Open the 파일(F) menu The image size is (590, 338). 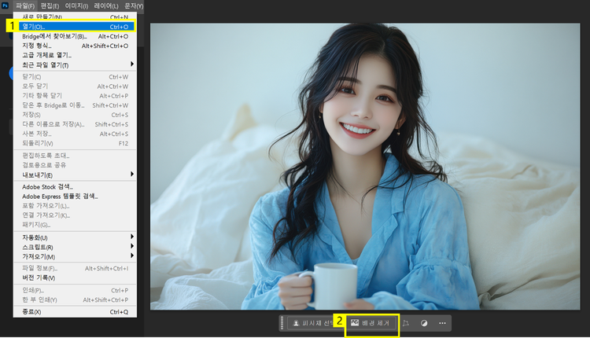(25, 6)
